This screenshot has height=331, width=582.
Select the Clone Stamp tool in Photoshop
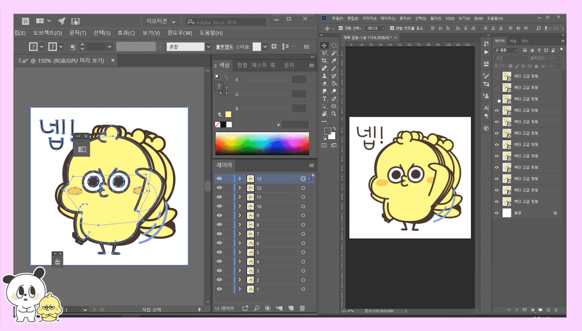tap(325, 76)
